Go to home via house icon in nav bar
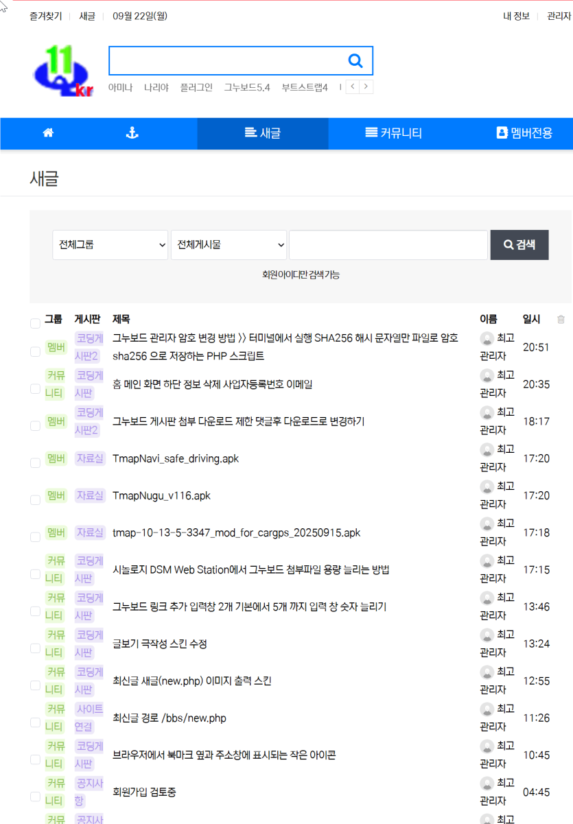Screen dimensions: 573x824 click(48, 133)
